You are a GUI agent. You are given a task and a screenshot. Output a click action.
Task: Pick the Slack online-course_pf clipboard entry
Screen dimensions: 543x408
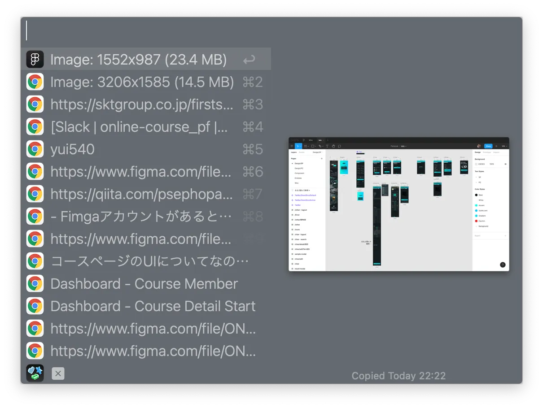[x=139, y=126]
